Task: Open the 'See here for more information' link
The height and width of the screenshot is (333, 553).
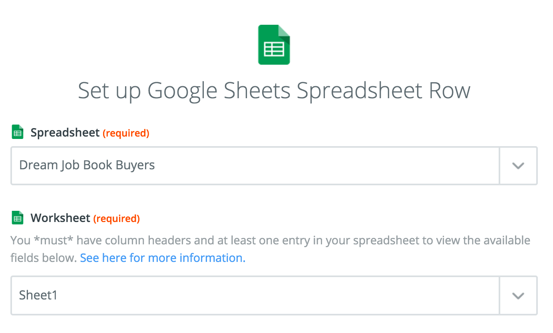Action: coord(162,258)
